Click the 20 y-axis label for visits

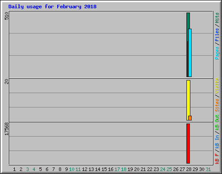pos(7,82)
